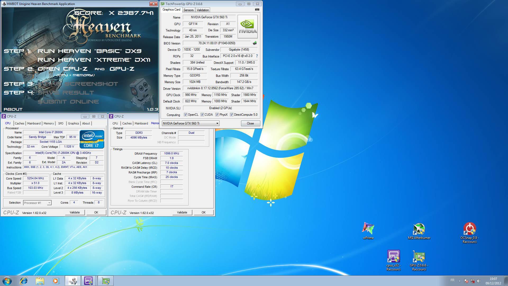Screen dimensions: 508x286
Task: Click the Specification field in CPU-Z
Action: 63,153
